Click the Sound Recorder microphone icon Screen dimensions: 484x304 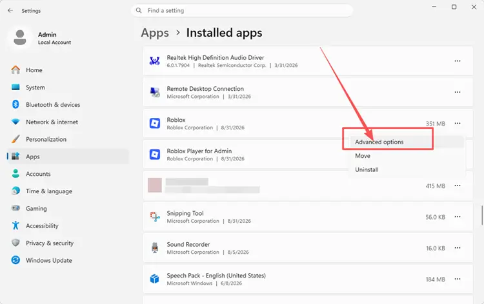point(155,247)
